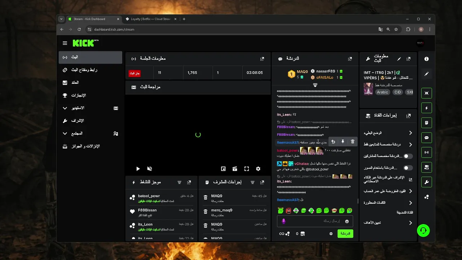462x260 pixels.
Task: Pop out the channel actions panel
Action: coord(408,116)
